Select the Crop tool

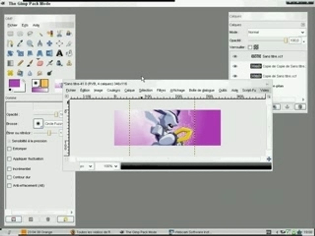[69, 43]
